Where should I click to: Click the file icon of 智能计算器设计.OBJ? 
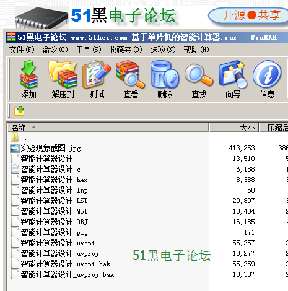15,222
